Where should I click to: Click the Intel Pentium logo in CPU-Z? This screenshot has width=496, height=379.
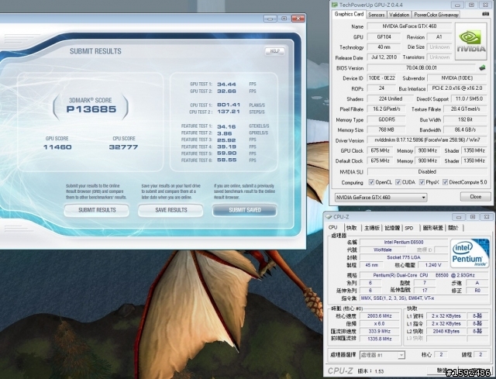click(470, 253)
